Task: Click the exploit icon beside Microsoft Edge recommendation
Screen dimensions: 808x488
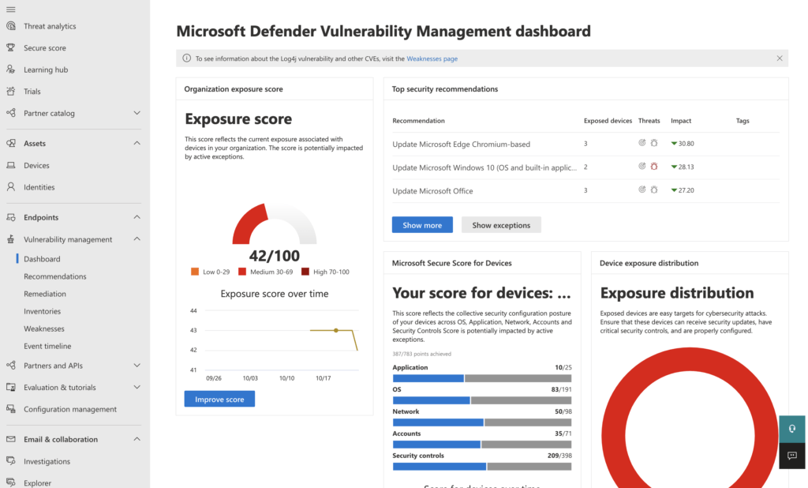Action: pos(643,144)
